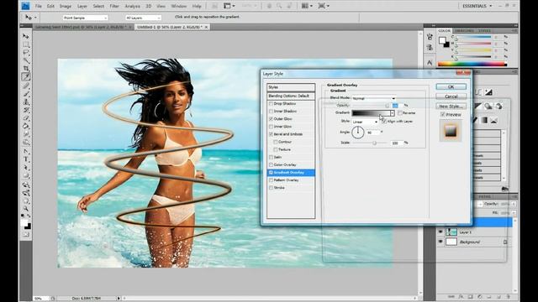538x302 pixels.
Task: Open the Screen Mode icon in the application bar
Action: pyautogui.click(x=324, y=6)
